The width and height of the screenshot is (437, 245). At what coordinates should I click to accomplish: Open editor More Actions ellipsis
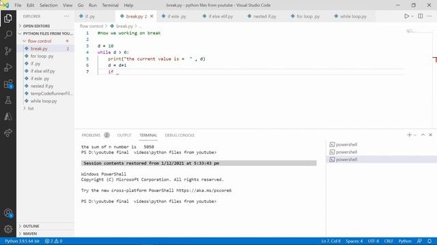point(429,16)
